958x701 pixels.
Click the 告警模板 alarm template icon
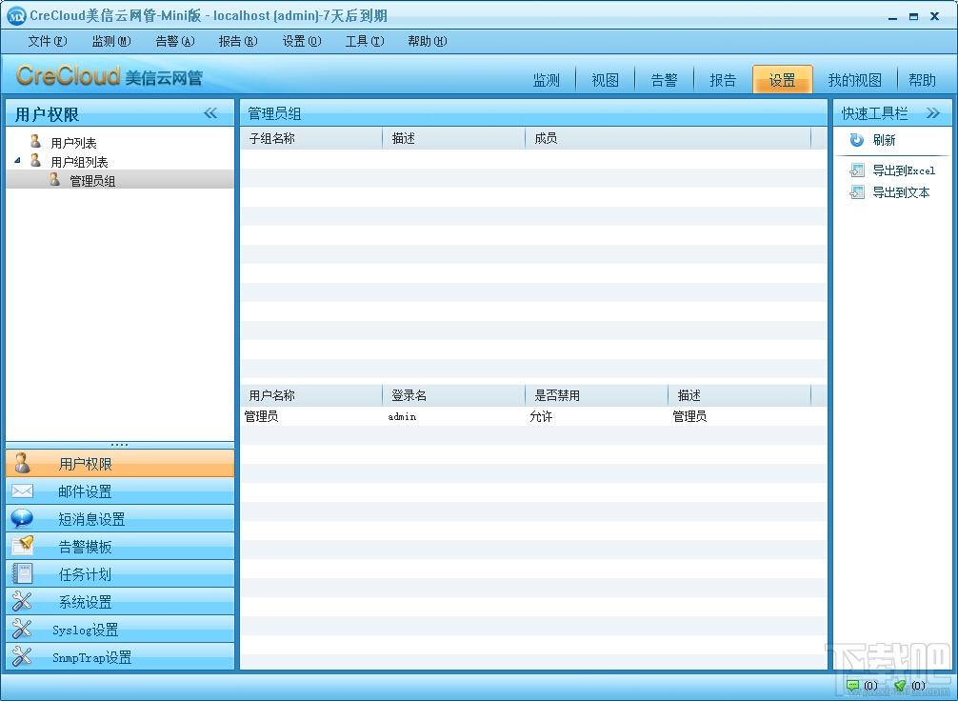[23, 545]
